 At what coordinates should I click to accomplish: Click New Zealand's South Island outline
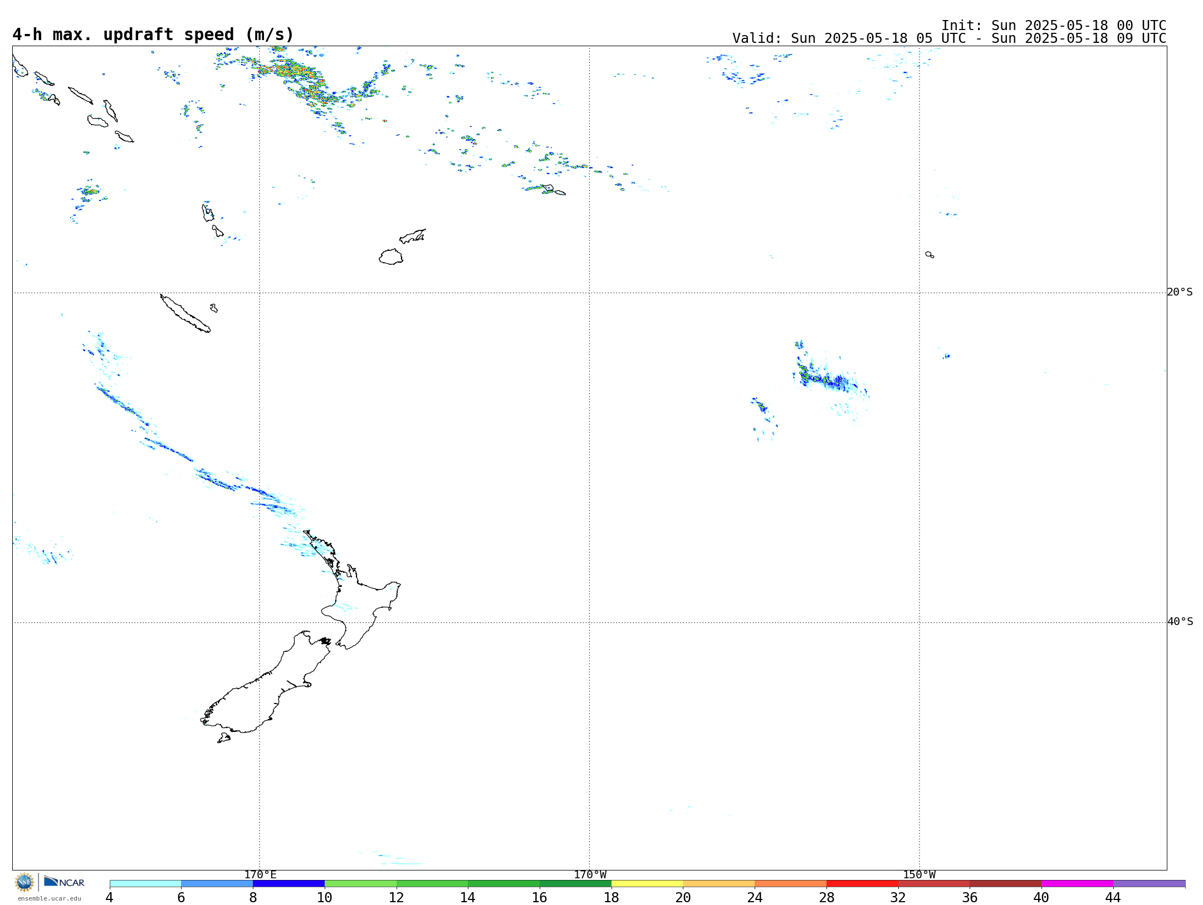pyautogui.click(x=266, y=682)
